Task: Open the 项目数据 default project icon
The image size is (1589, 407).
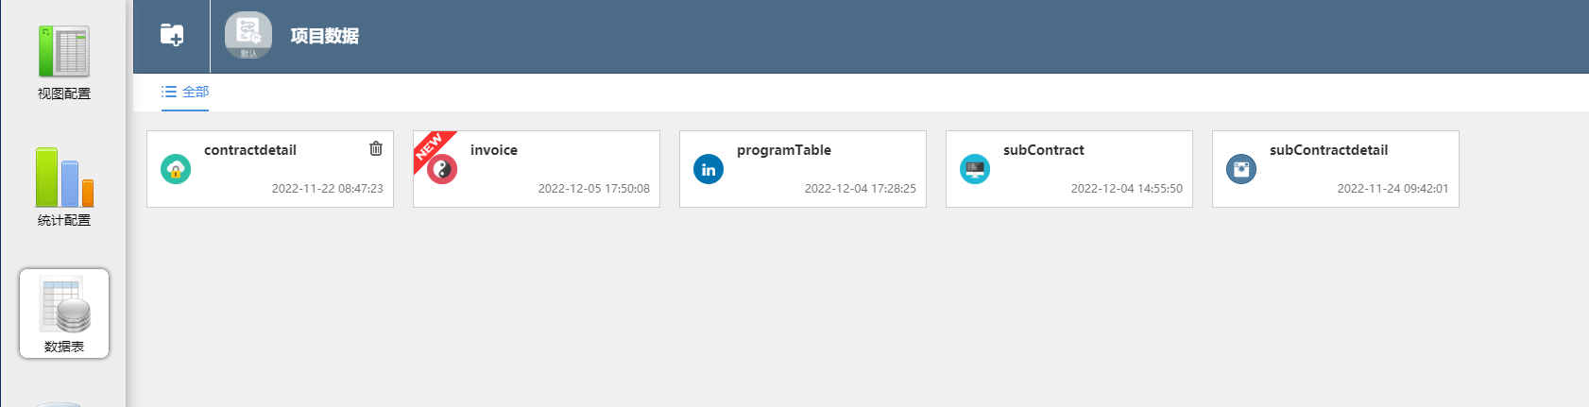Action: tap(248, 36)
